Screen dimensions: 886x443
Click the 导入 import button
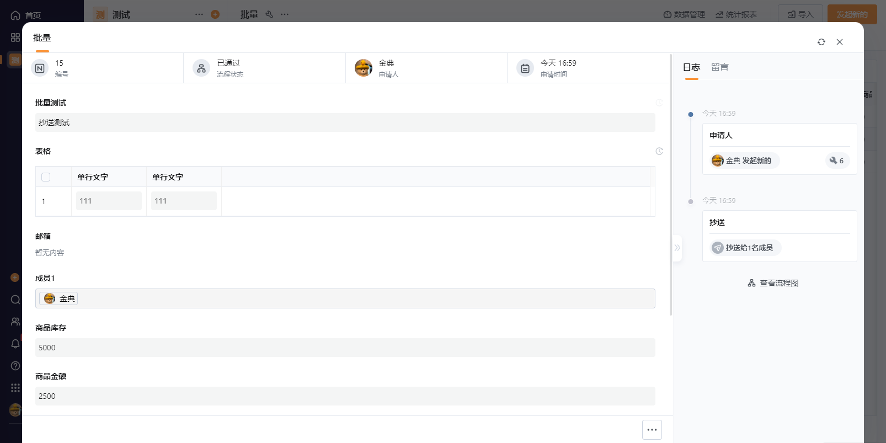coord(800,14)
